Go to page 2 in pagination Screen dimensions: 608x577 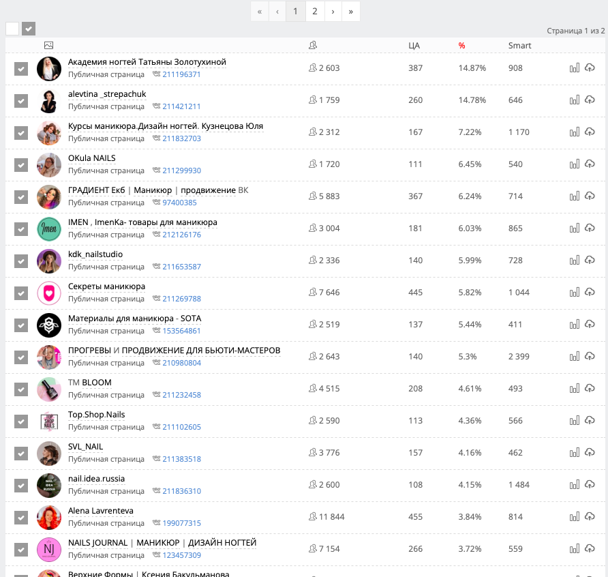pos(314,12)
